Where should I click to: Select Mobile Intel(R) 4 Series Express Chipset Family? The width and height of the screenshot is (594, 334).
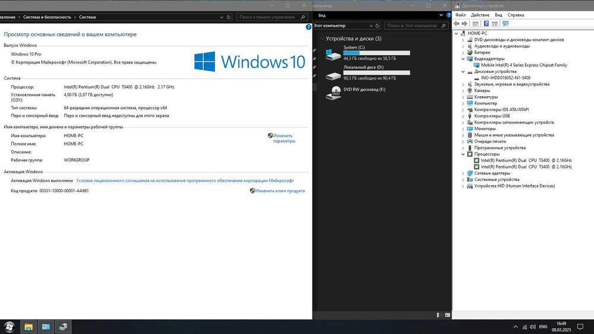(x=524, y=65)
